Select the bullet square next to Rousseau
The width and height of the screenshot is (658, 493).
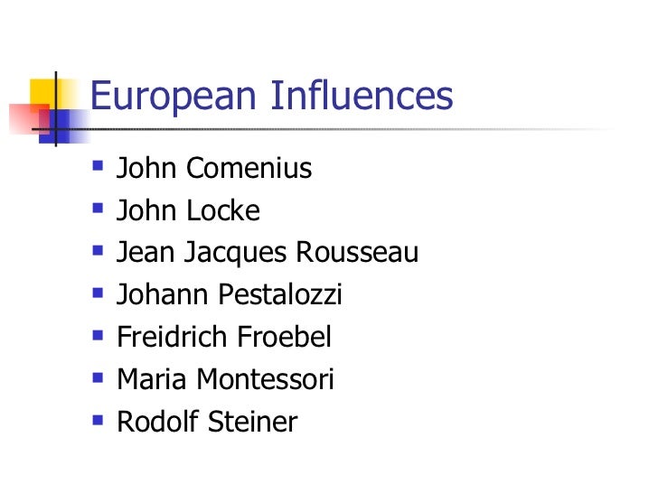(x=98, y=252)
